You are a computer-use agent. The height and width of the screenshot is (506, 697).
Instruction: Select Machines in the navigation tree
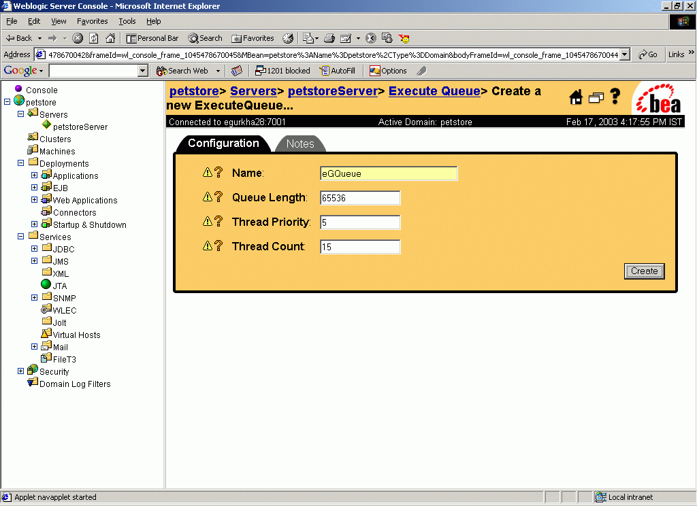click(x=57, y=152)
